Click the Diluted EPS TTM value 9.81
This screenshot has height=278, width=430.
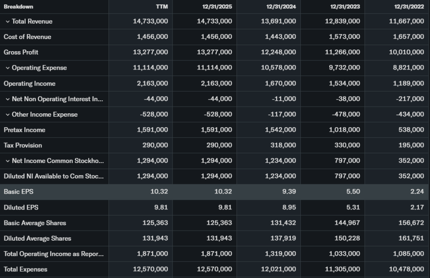160,207
